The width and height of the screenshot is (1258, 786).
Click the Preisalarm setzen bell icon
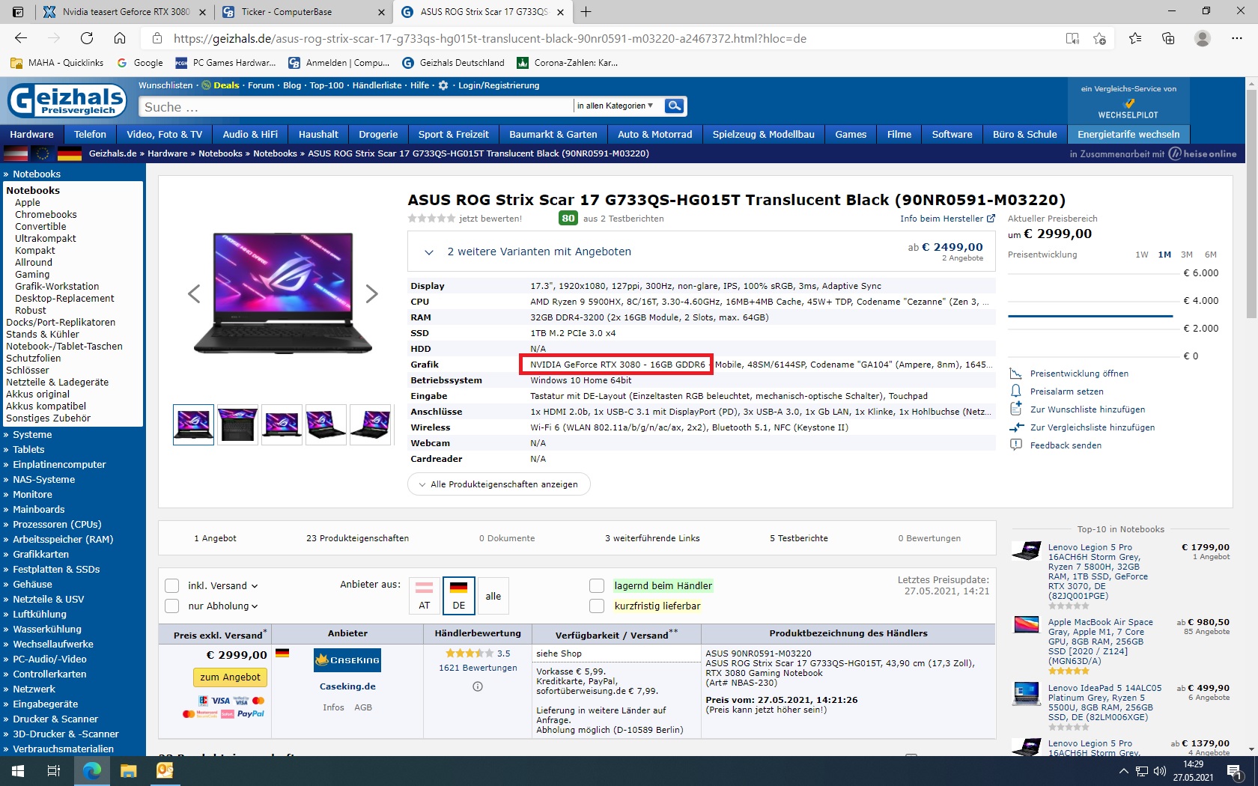1016,391
